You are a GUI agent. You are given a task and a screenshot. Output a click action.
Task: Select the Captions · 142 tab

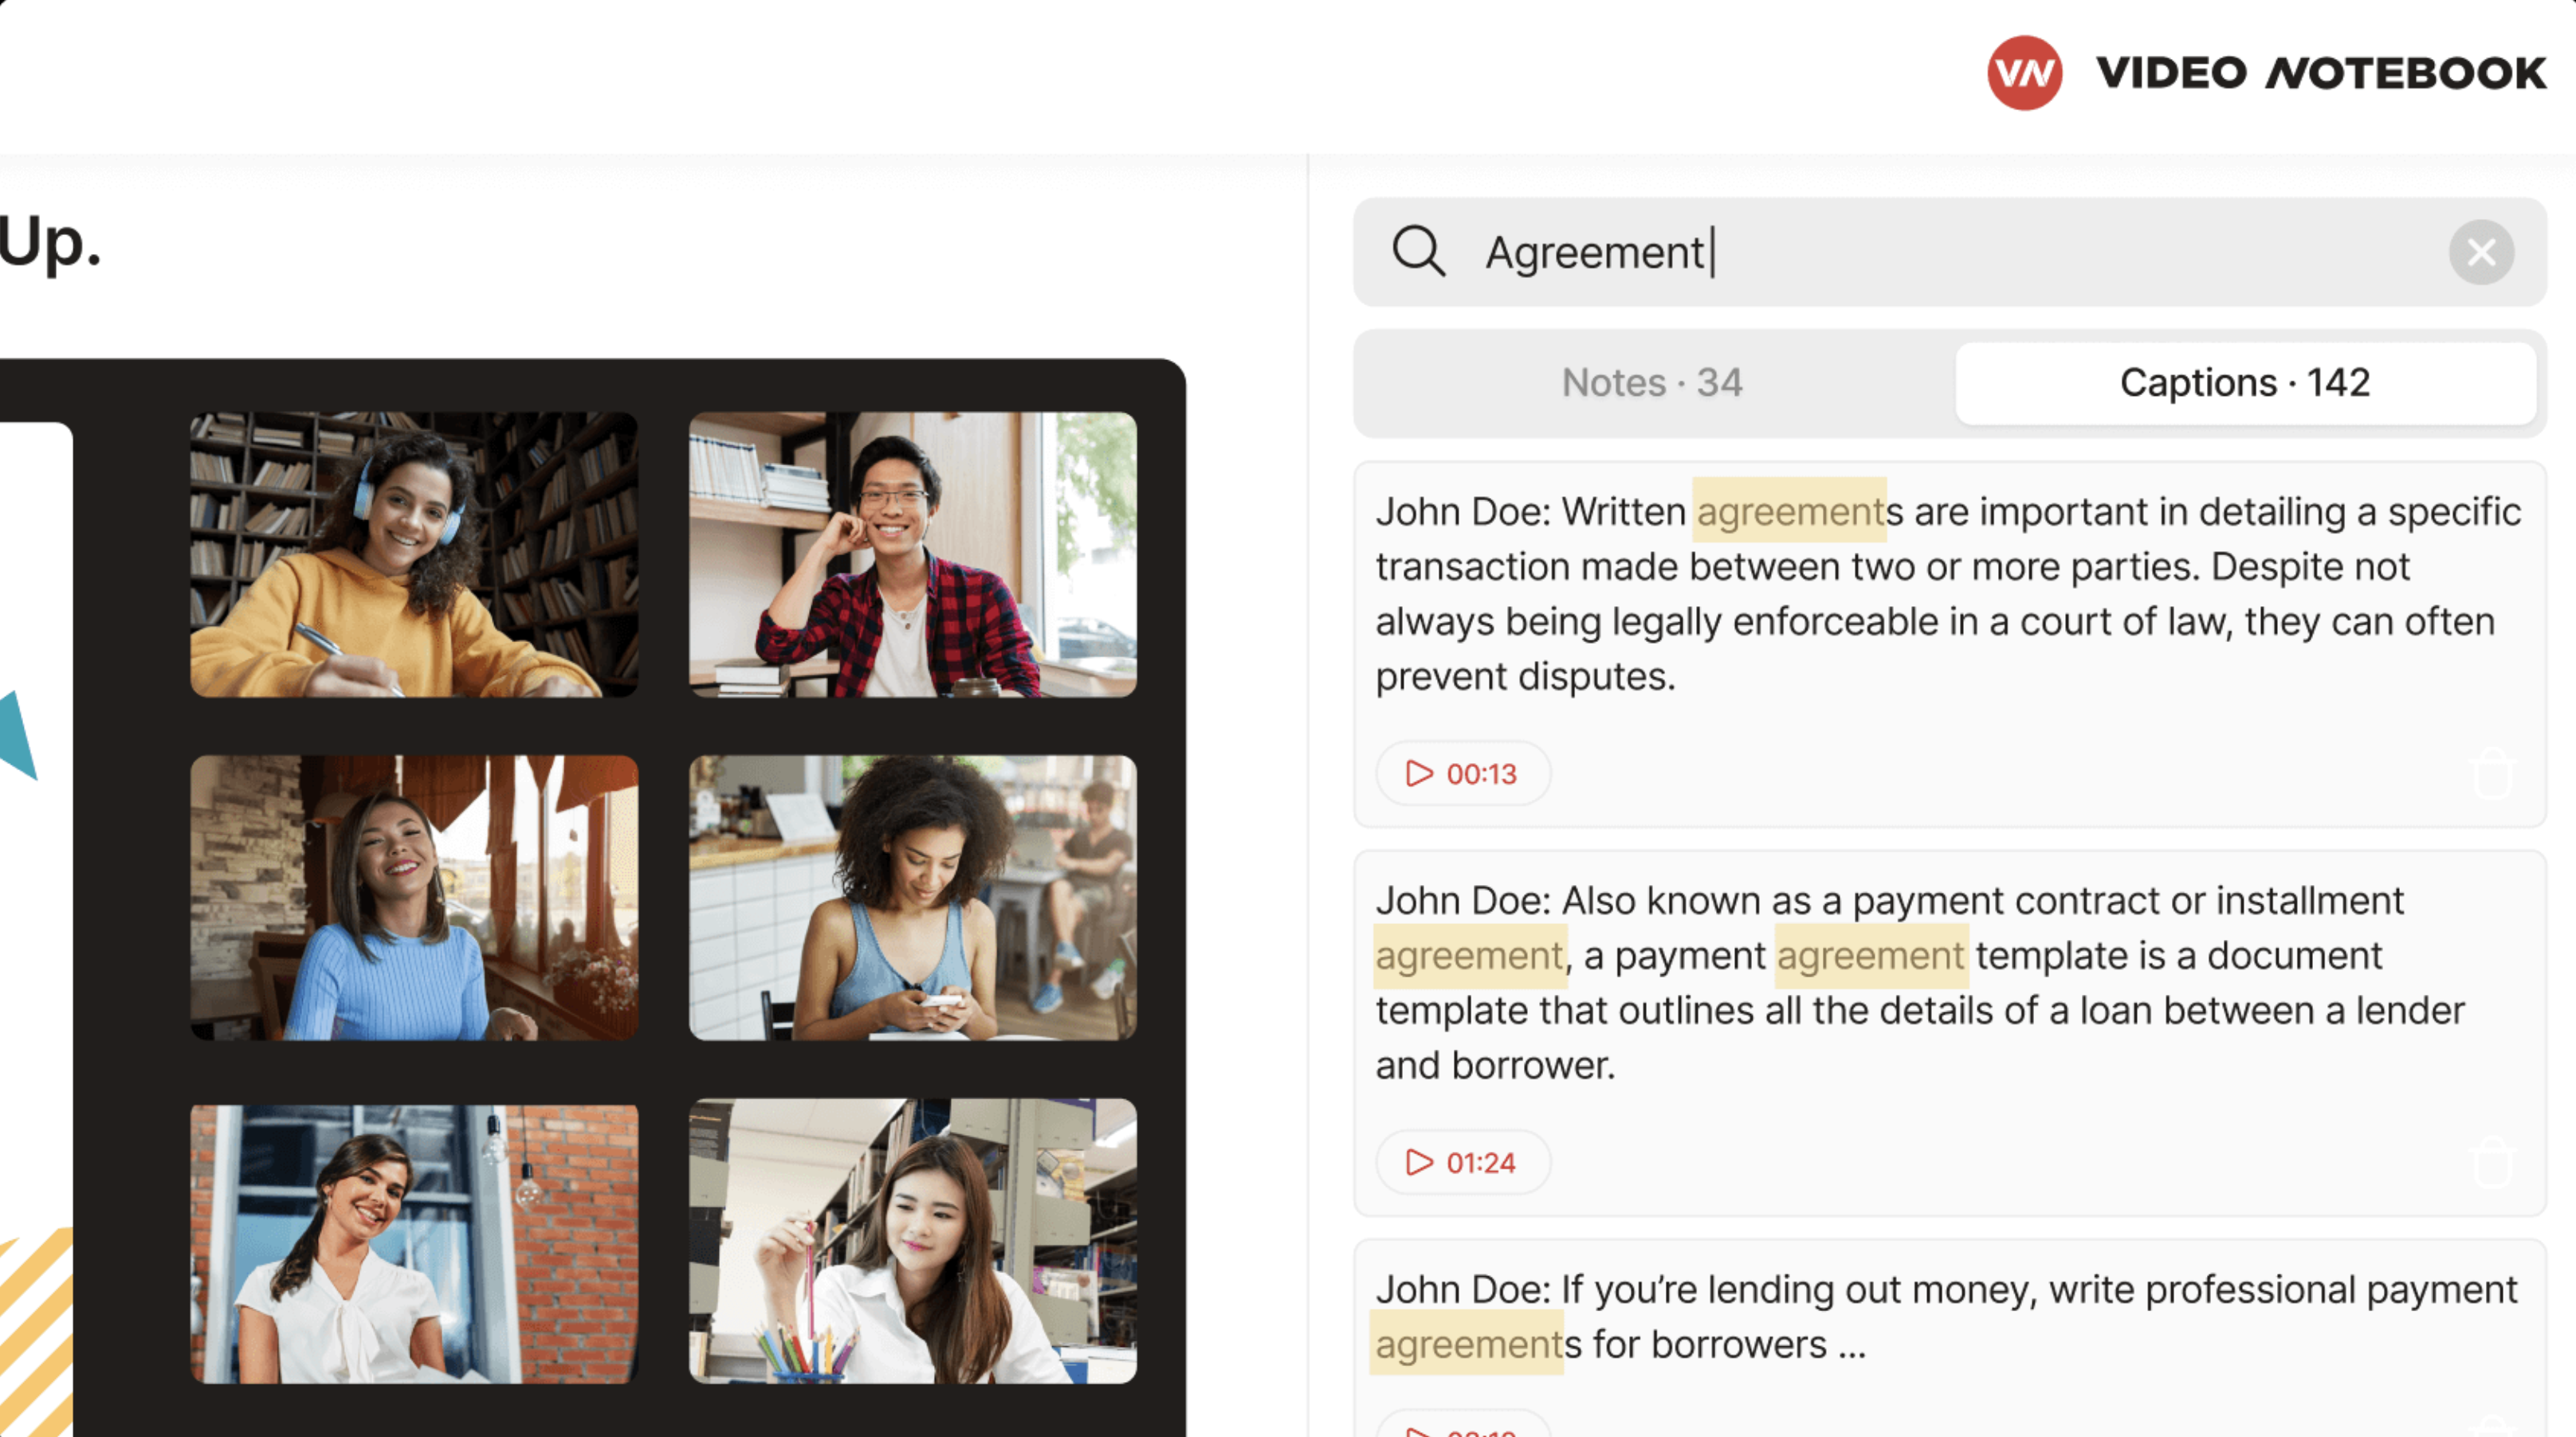(2244, 382)
